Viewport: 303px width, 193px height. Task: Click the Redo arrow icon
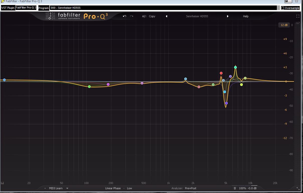pos(132,16)
